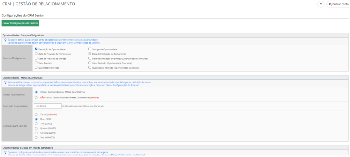The height and width of the screenshot is (157, 350).
Task: Click the Configurações do CRM Senior heading
Action: [x=23, y=15]
